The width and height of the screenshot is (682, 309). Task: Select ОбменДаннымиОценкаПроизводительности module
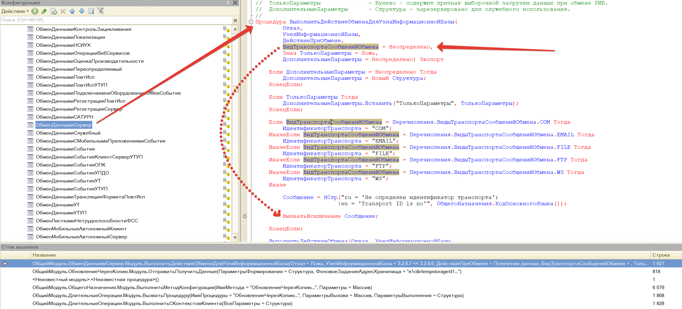coord(90,61)
